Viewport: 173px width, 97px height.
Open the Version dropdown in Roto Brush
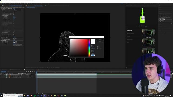click(x=18, y=10)
